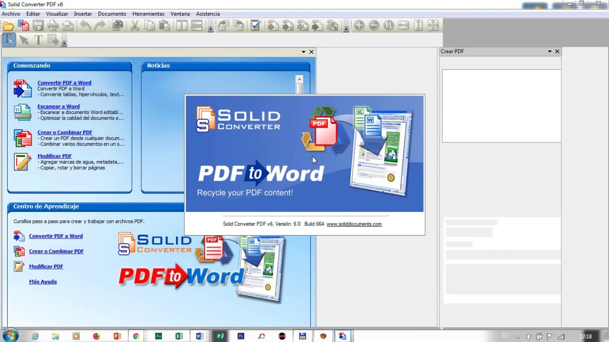Open Word from the taskbar
This screenshot has height=342, width=609.
click(199, 336)
